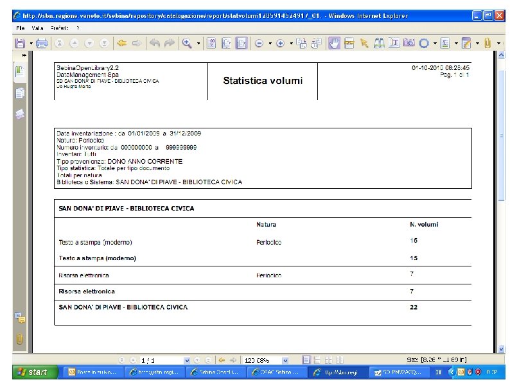Zoom out with the minus circle button
The width and height of the screenshot is (510, 382).
(259, 43)
